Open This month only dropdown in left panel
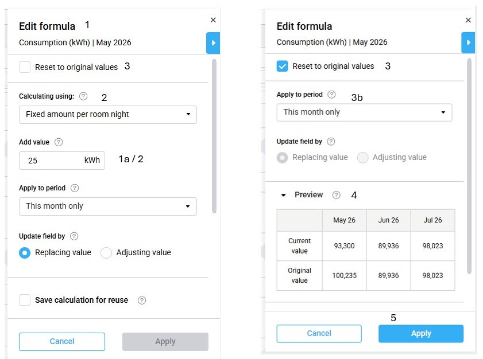 pos(108,206)
